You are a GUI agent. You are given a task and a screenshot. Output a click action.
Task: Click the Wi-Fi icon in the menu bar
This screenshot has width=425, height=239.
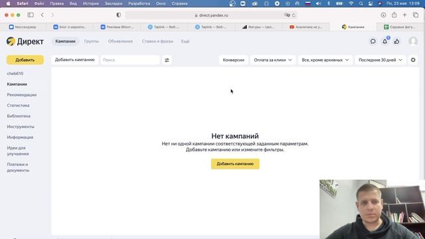(351, 3)
